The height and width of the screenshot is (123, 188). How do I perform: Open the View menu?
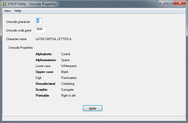7,11
